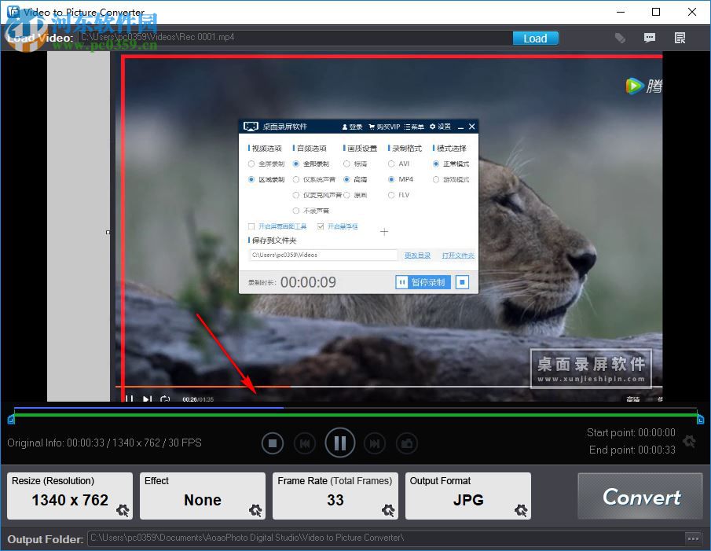Pause the video preview playback

tap(339, 443)
